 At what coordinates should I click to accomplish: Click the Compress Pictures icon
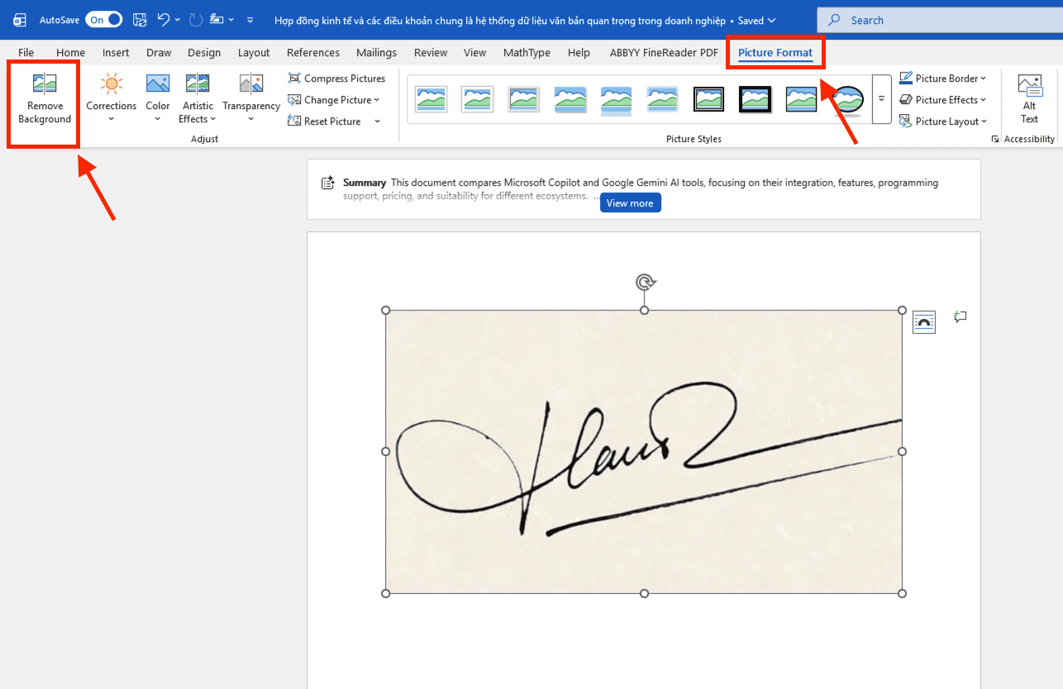pos(294,78)
